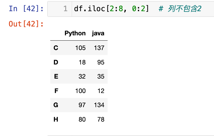Click the java value 12 in row F
This screenshot has height=136, width=214.
101,91
